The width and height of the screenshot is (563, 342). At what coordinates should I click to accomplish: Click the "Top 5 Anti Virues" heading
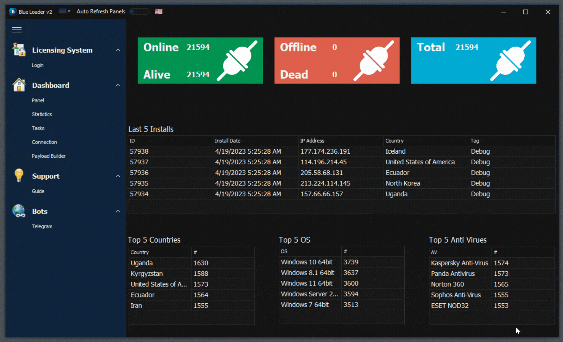pos(458,240)
